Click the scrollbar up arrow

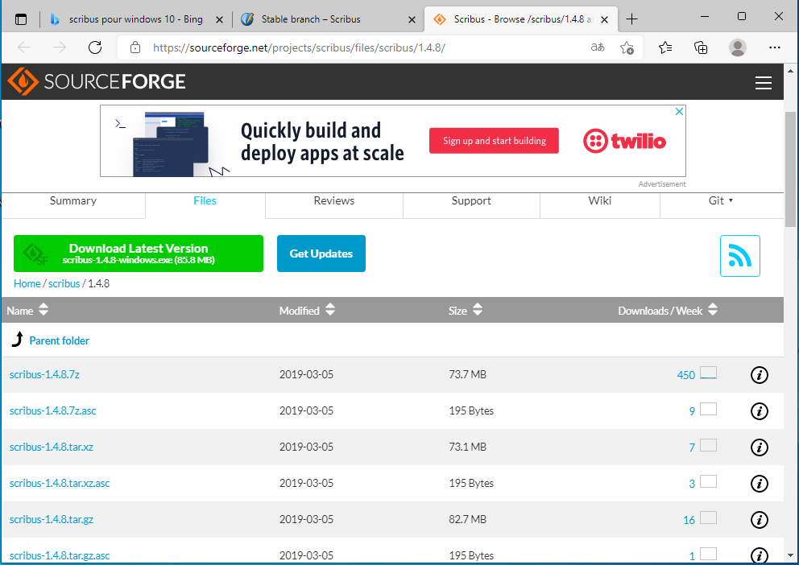point(790,71)
